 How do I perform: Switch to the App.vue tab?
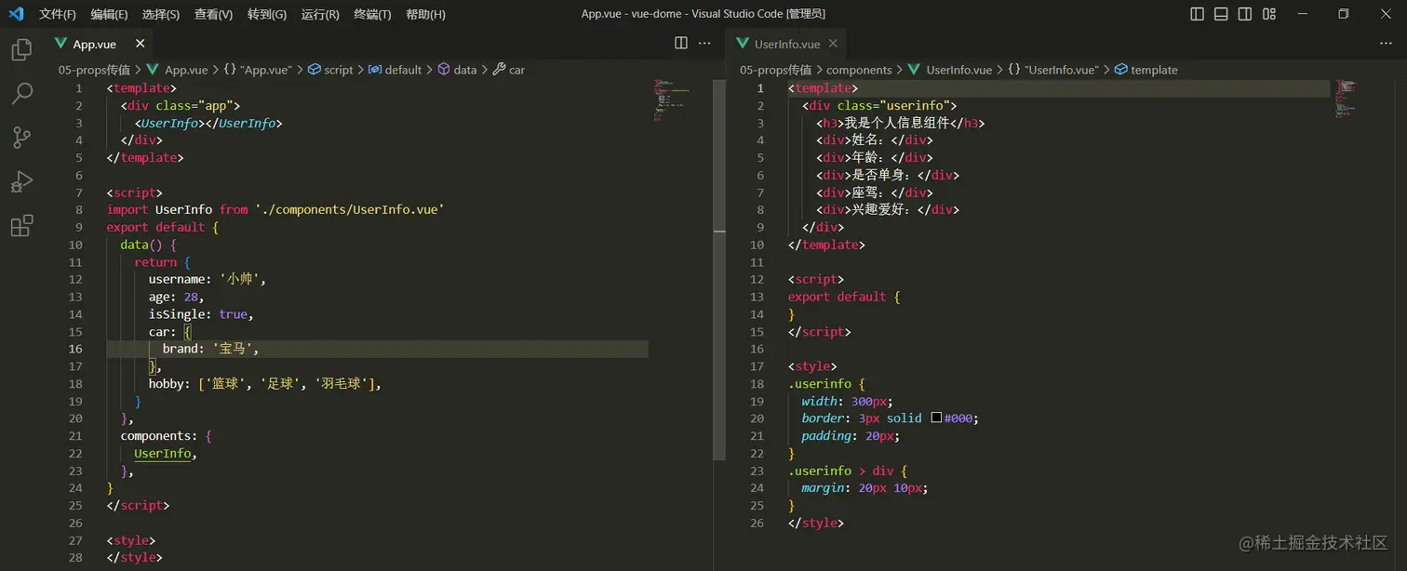click(94, 44)
